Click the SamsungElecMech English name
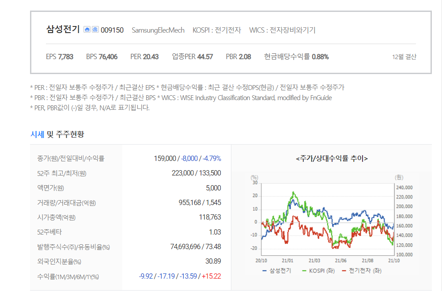Image resolution: width=442 pixels, height=291 pixels. 158,30
